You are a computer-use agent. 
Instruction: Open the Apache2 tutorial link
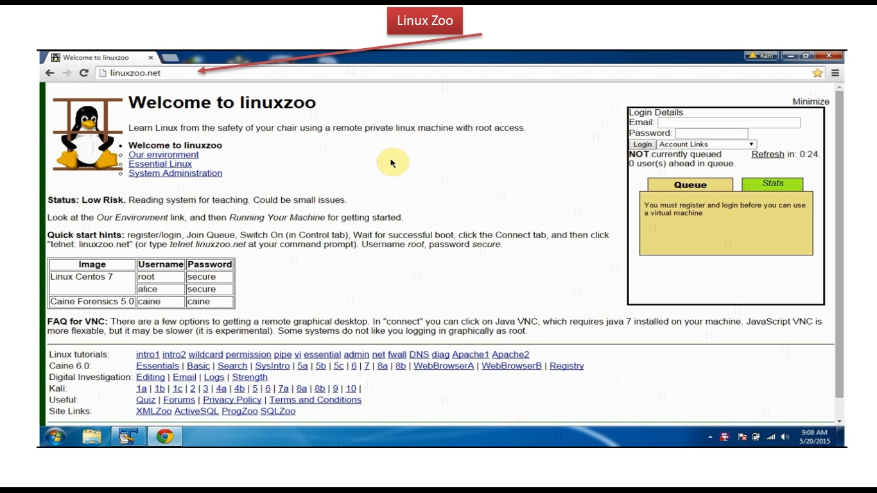pyautogui.click(x=510, y=354)
